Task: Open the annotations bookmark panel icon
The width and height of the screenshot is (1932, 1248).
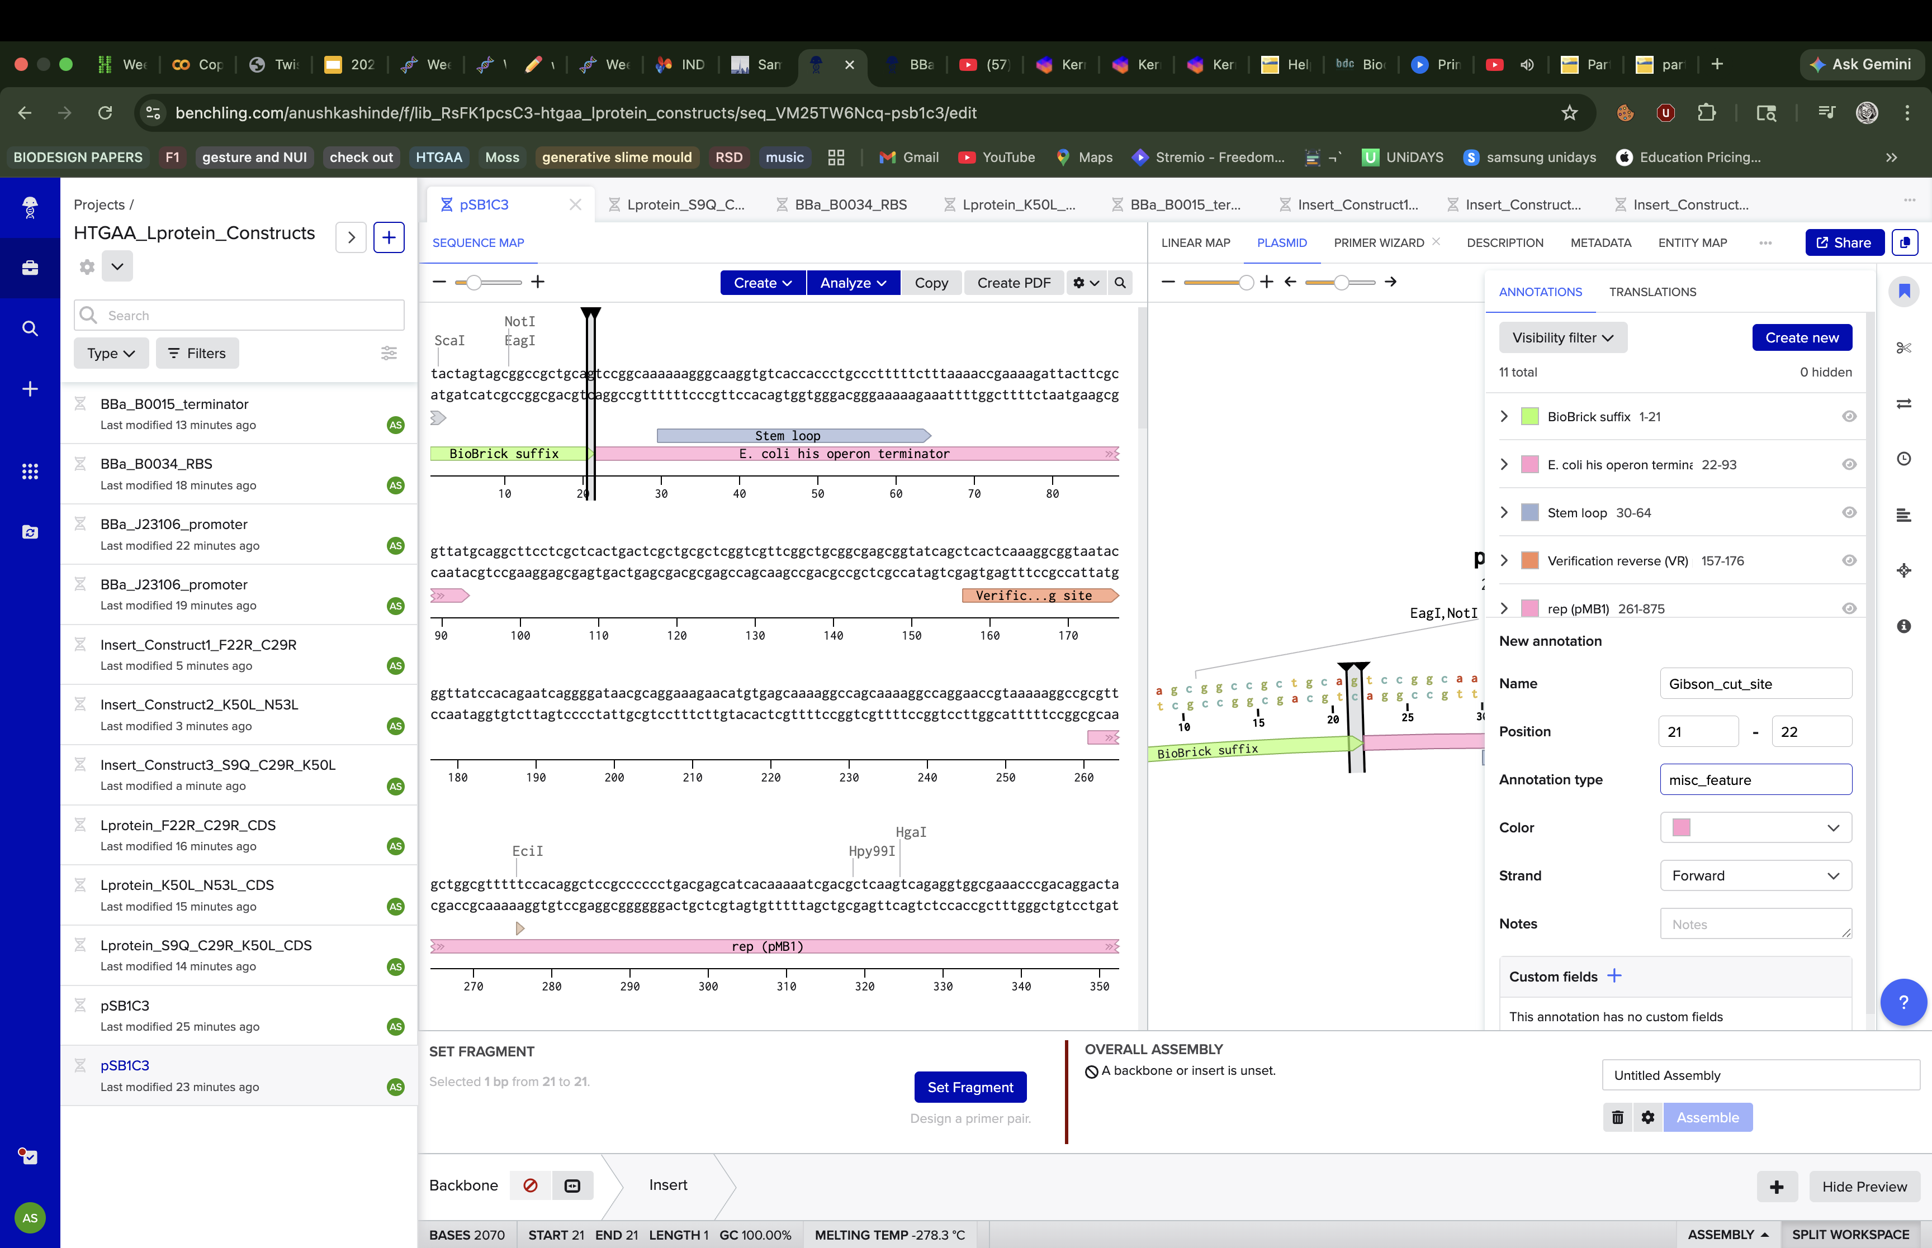Action: coord(1903,291)
